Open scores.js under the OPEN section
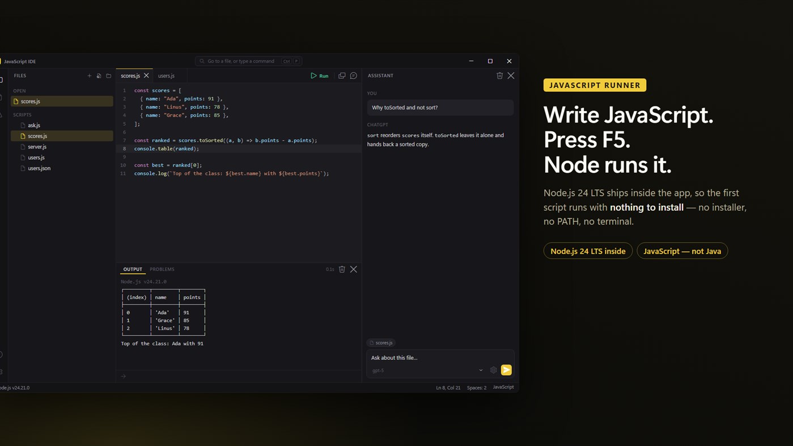The height and width of the screenshot is (446, 793). tap(62, 101)
